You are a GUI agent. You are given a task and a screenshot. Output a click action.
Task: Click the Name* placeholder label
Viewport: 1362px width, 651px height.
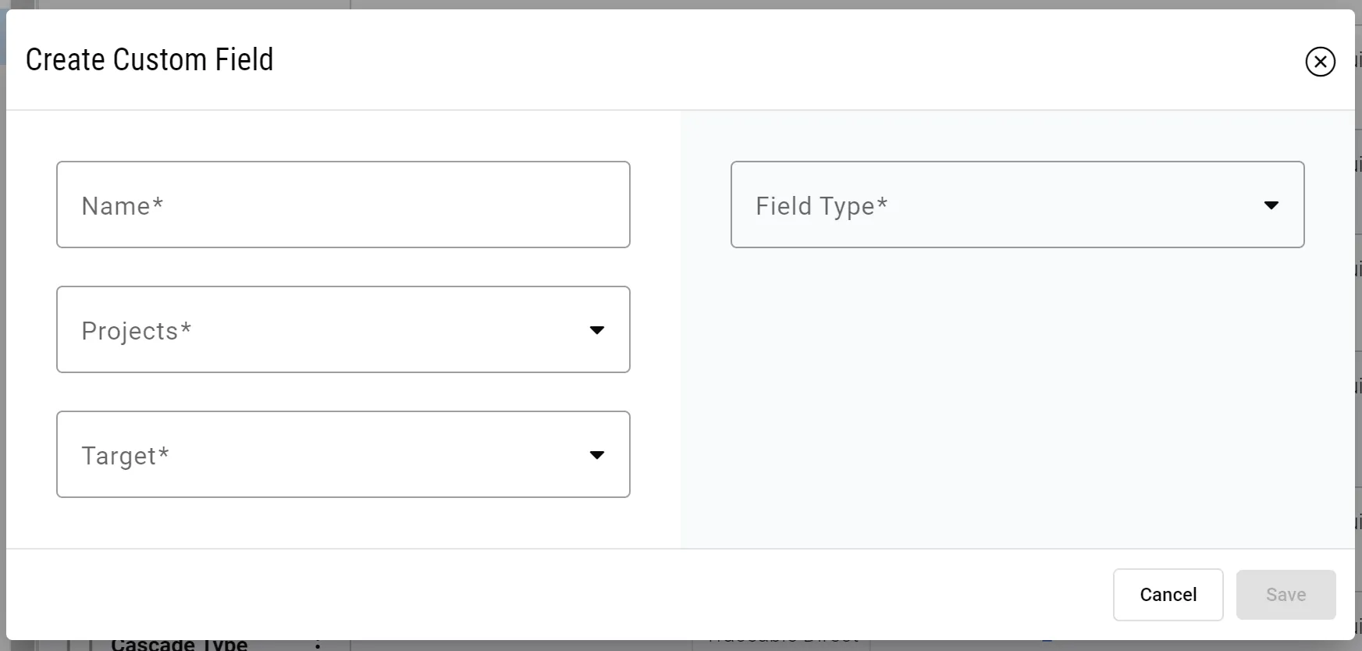tap(122, 206)
